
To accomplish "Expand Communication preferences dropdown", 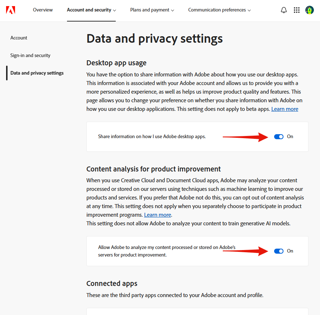I will (219, 10).
